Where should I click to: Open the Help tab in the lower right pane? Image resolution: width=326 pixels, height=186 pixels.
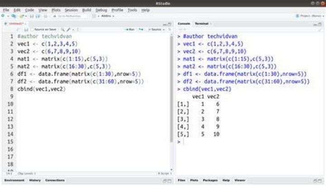(x=226, y=181)
